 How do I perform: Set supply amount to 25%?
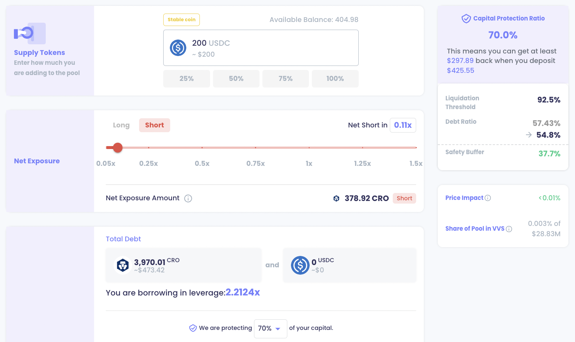(187, 79)
